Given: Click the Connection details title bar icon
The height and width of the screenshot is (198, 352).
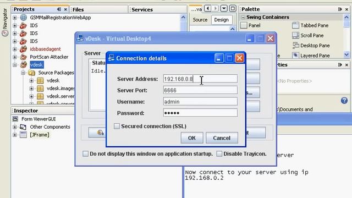Looking at the screenshot, I should (111, 58).
